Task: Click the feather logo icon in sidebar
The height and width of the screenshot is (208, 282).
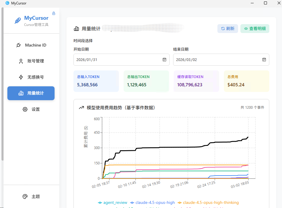Action: (18, 21)
